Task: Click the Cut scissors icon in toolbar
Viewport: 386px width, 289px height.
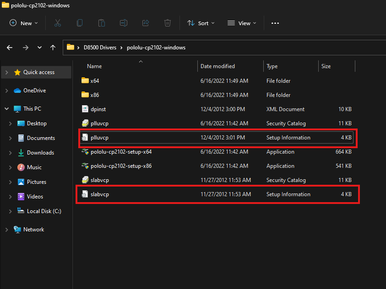Action: click(x=58, y=23)
